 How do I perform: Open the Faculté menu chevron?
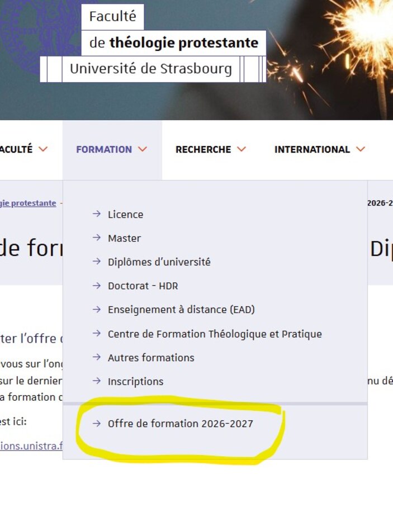coord(43,150)
